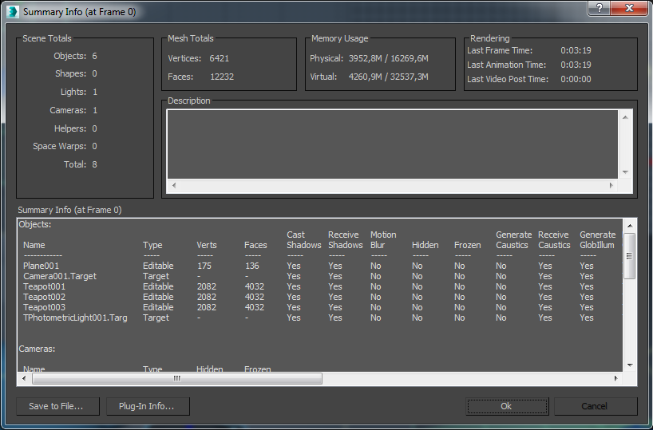
Task: Open Plug-In Info... dialog
Action: 148,406
